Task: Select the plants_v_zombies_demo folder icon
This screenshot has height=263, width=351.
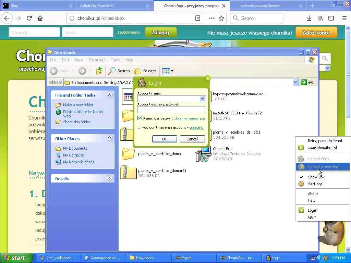Action: [x=128, y=154]
